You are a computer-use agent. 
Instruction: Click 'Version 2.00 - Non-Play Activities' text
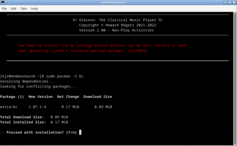[117, 30]
